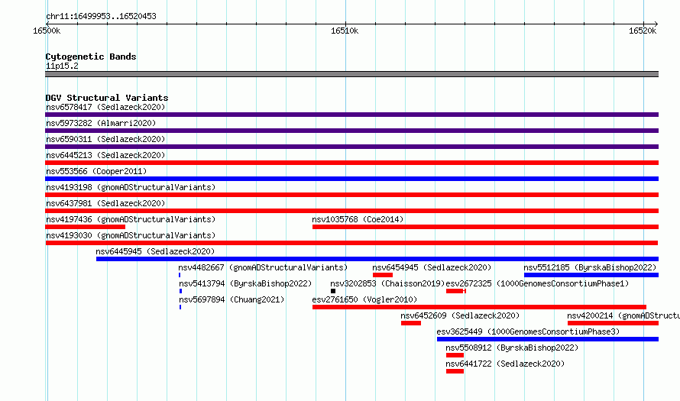This screenshot has height=401, width=680.
Task: Click the short nsv4197436 red bar
Action: [85, 227]
